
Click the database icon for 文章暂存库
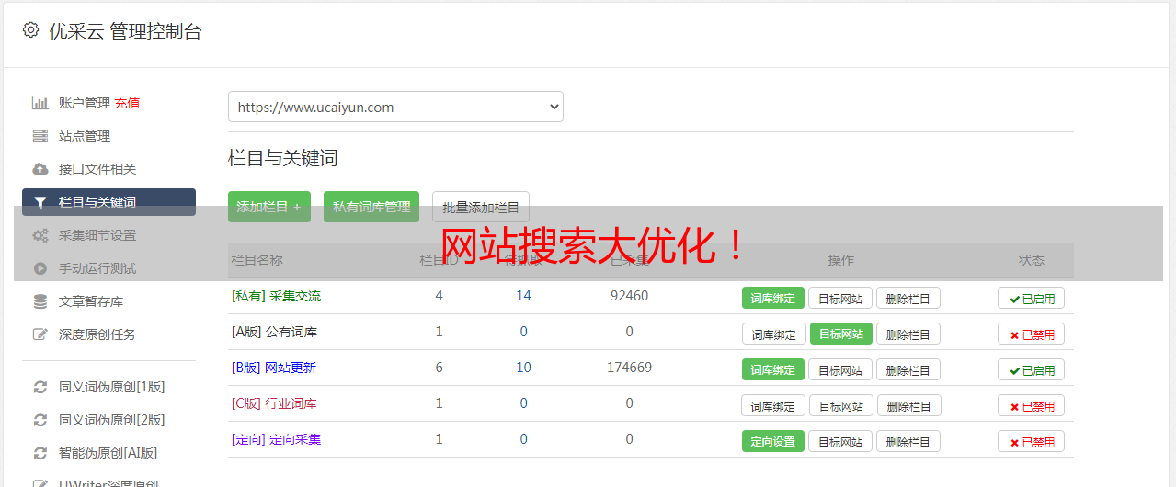pos(40,301)
